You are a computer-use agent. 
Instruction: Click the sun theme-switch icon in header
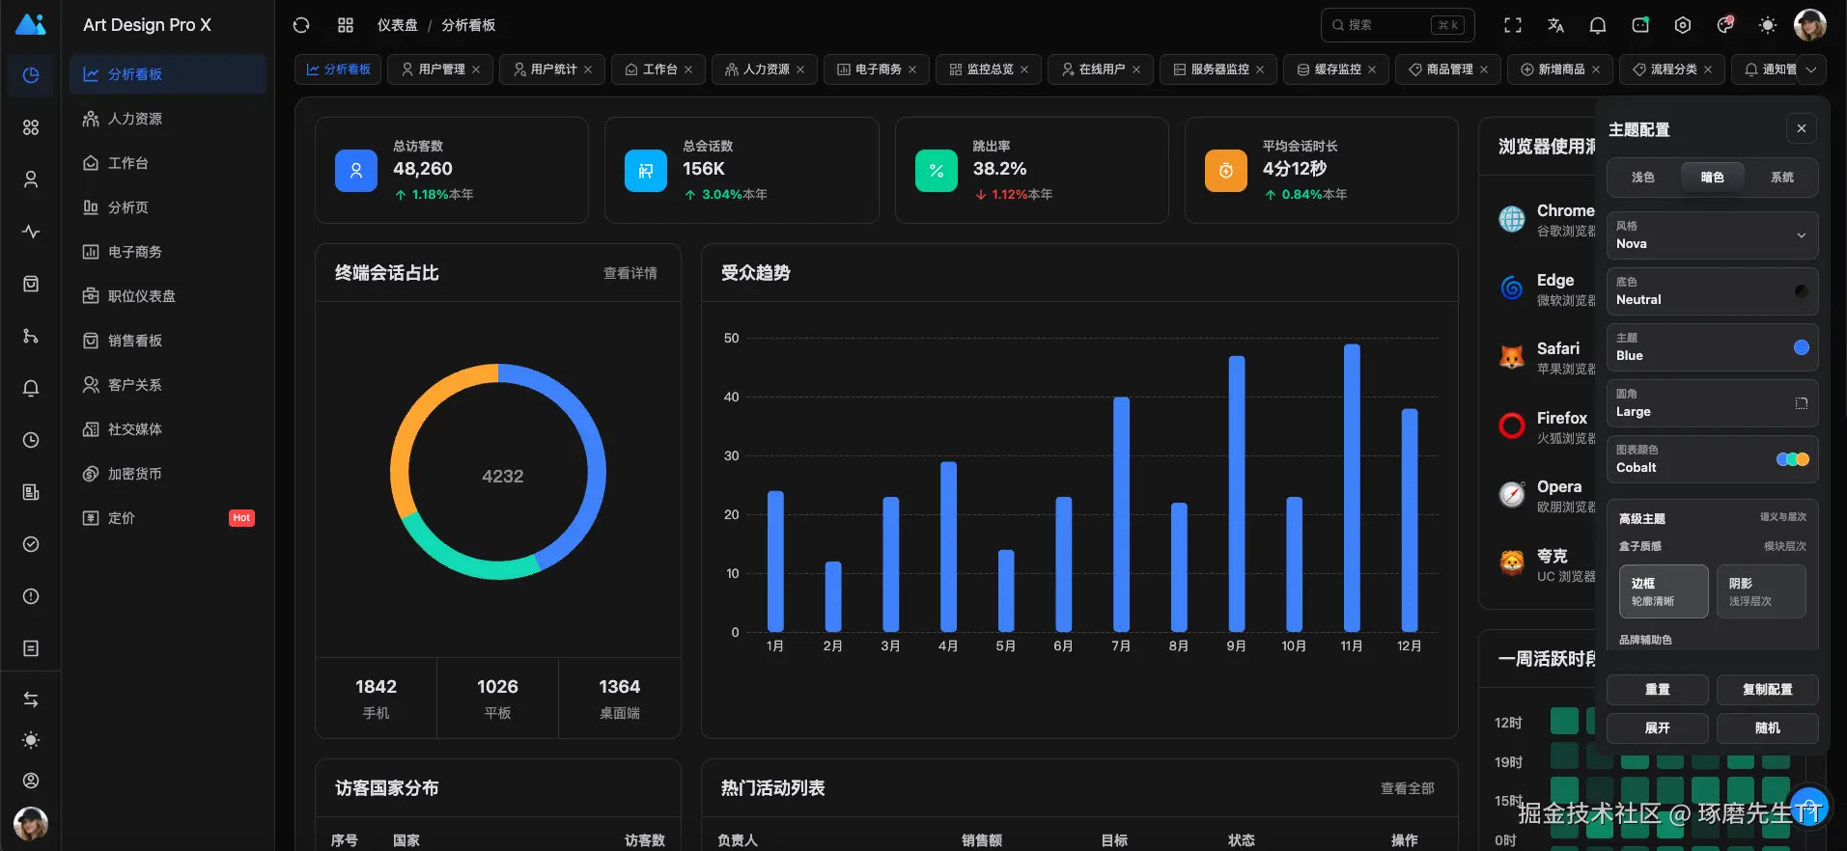1768,25
